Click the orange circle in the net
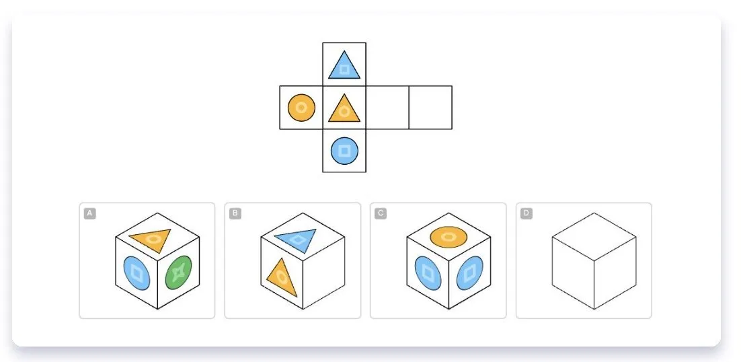 [x=301, y=108]
